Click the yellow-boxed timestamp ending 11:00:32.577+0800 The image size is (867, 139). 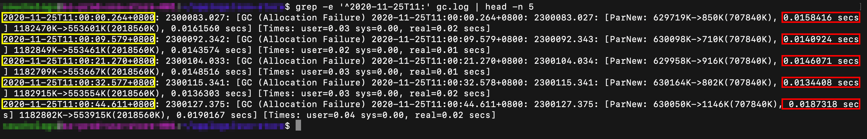pos(78,82)
